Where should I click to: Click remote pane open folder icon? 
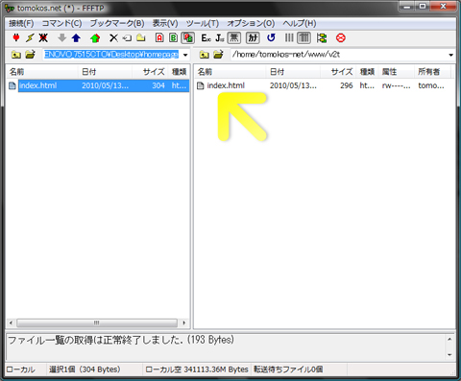(x=218, y=55)
